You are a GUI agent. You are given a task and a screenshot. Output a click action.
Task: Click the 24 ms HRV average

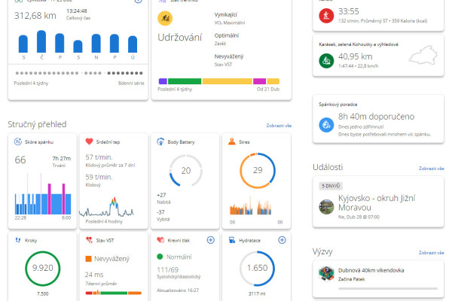94,275
